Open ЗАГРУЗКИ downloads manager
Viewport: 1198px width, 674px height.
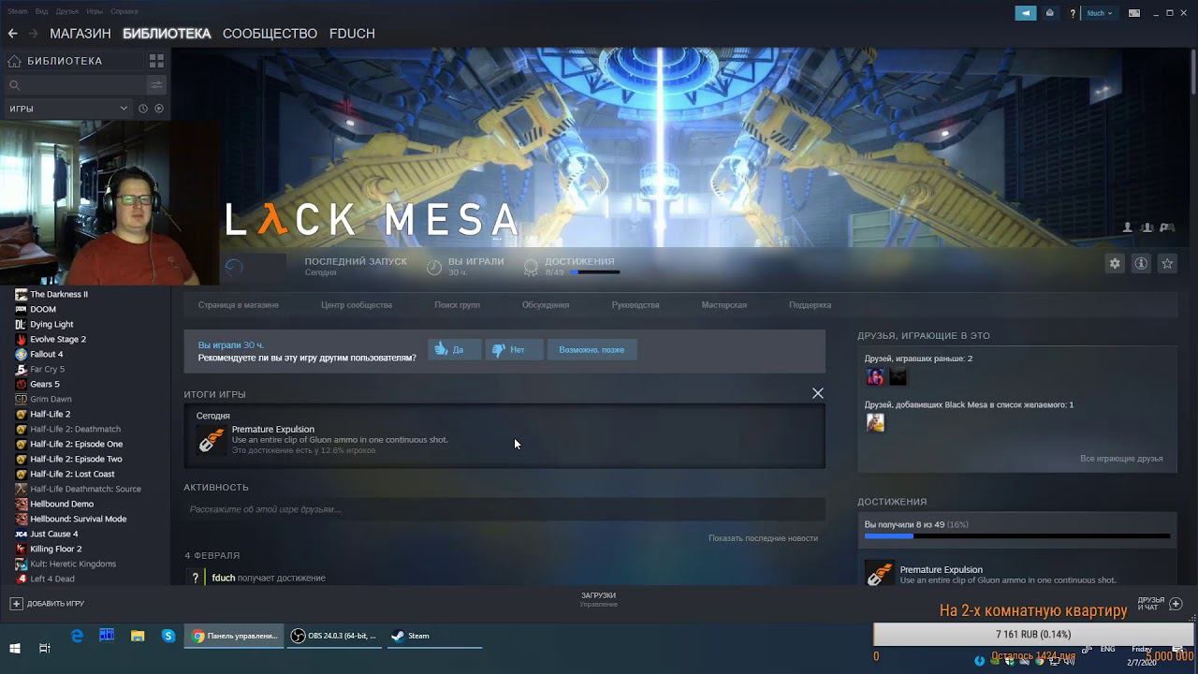point(598,599)
